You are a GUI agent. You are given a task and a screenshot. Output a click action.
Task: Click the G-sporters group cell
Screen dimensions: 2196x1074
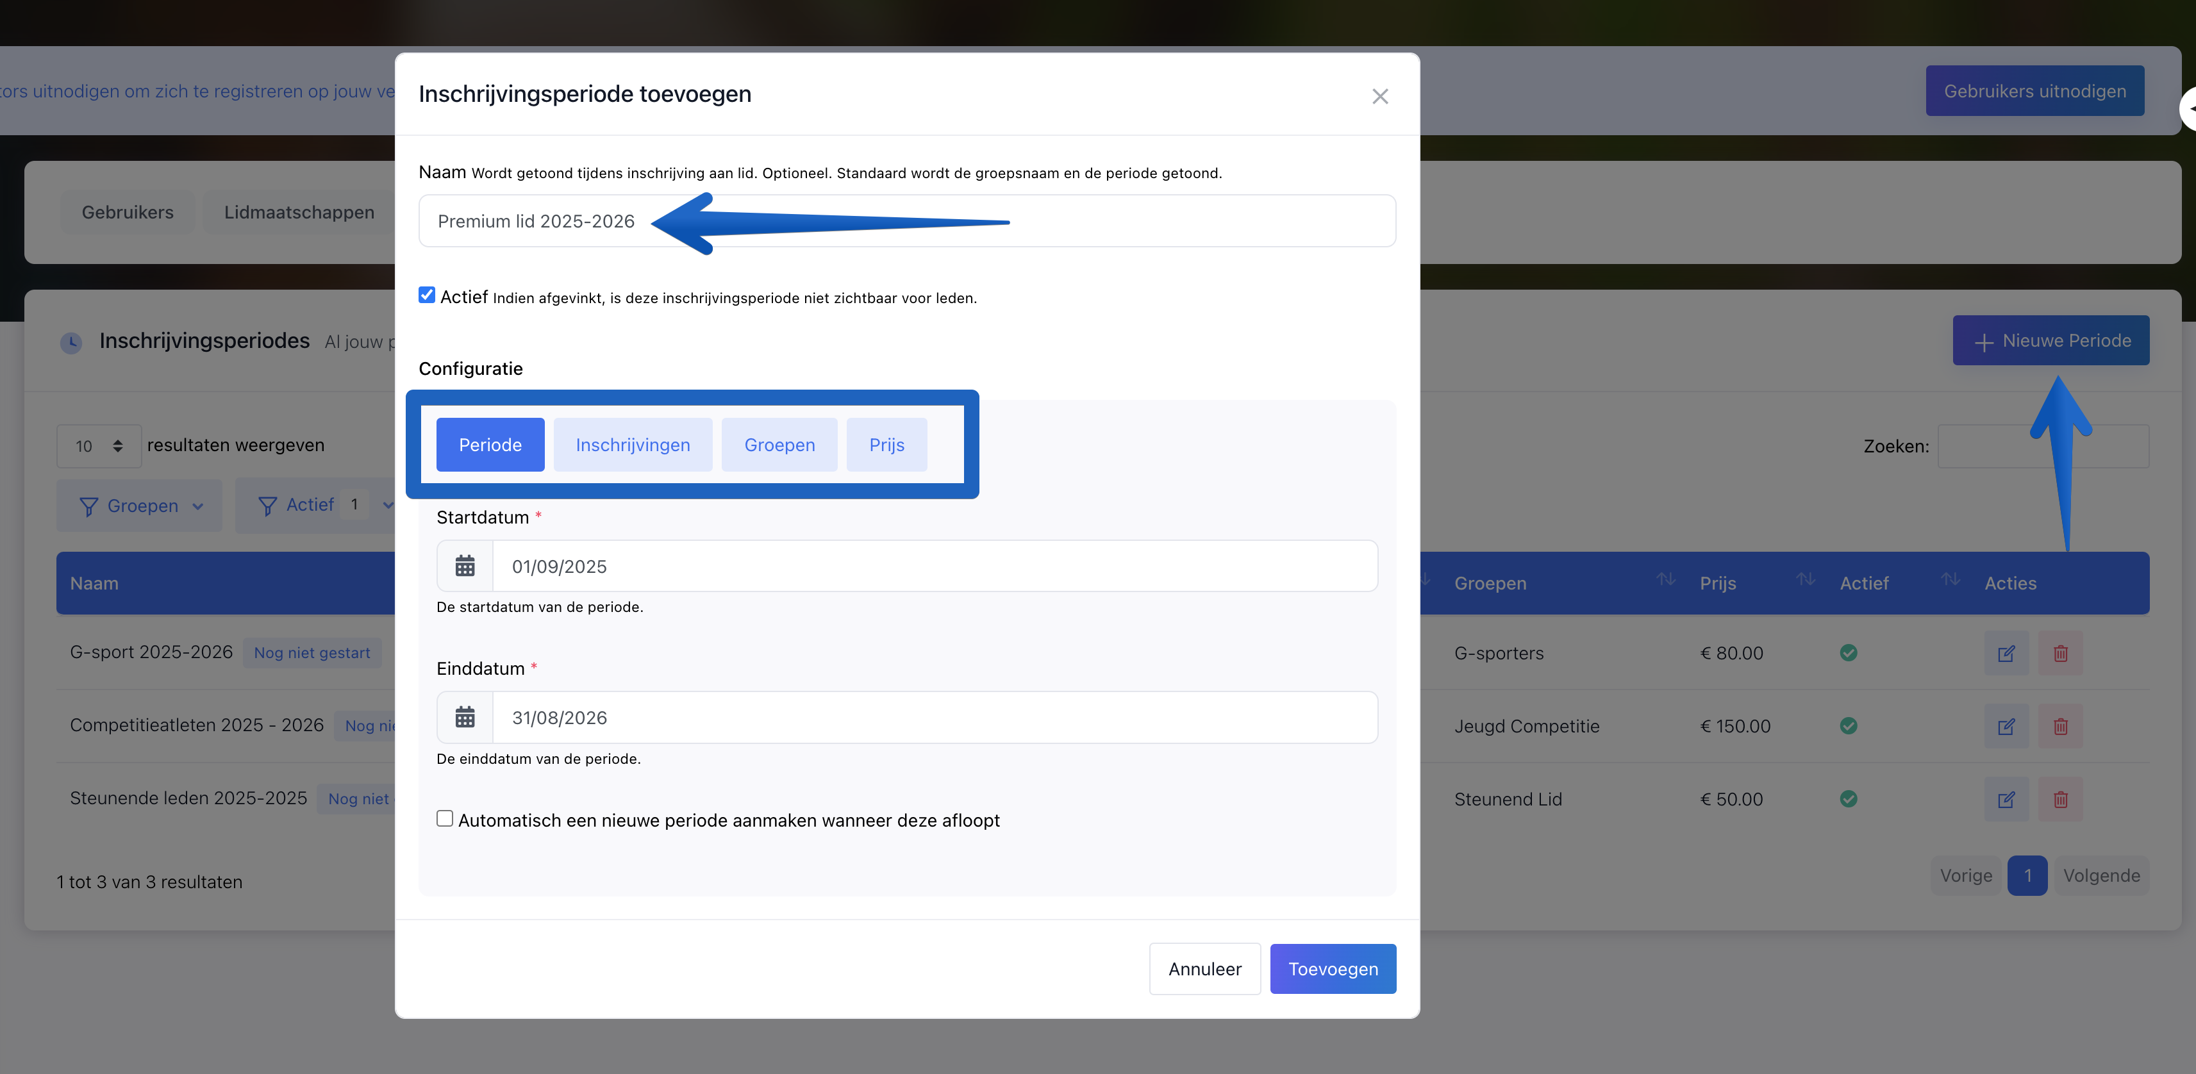[x=1499, y=653]
